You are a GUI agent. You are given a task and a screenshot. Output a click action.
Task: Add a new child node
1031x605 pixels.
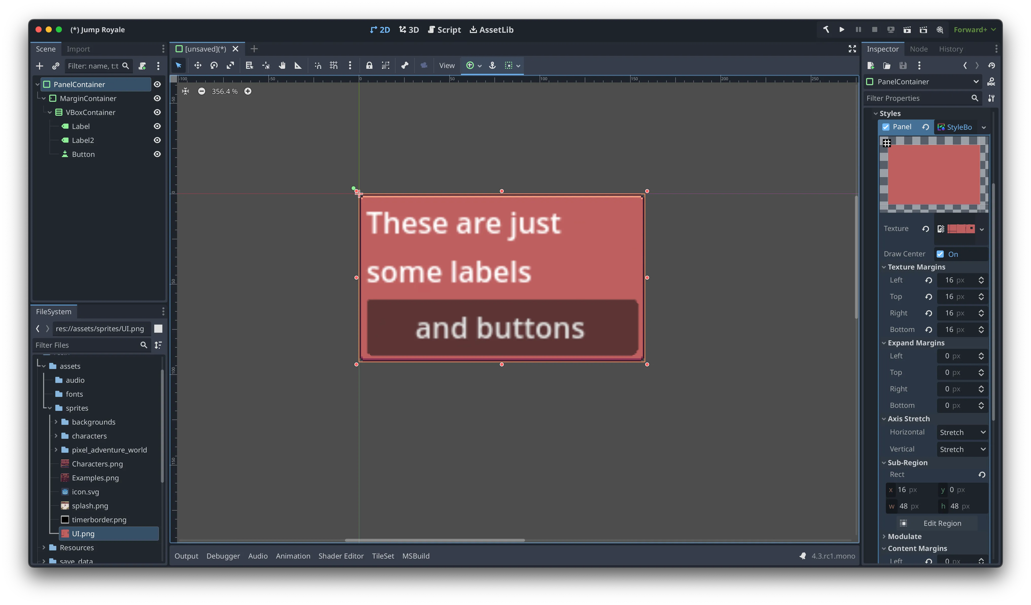39,66
